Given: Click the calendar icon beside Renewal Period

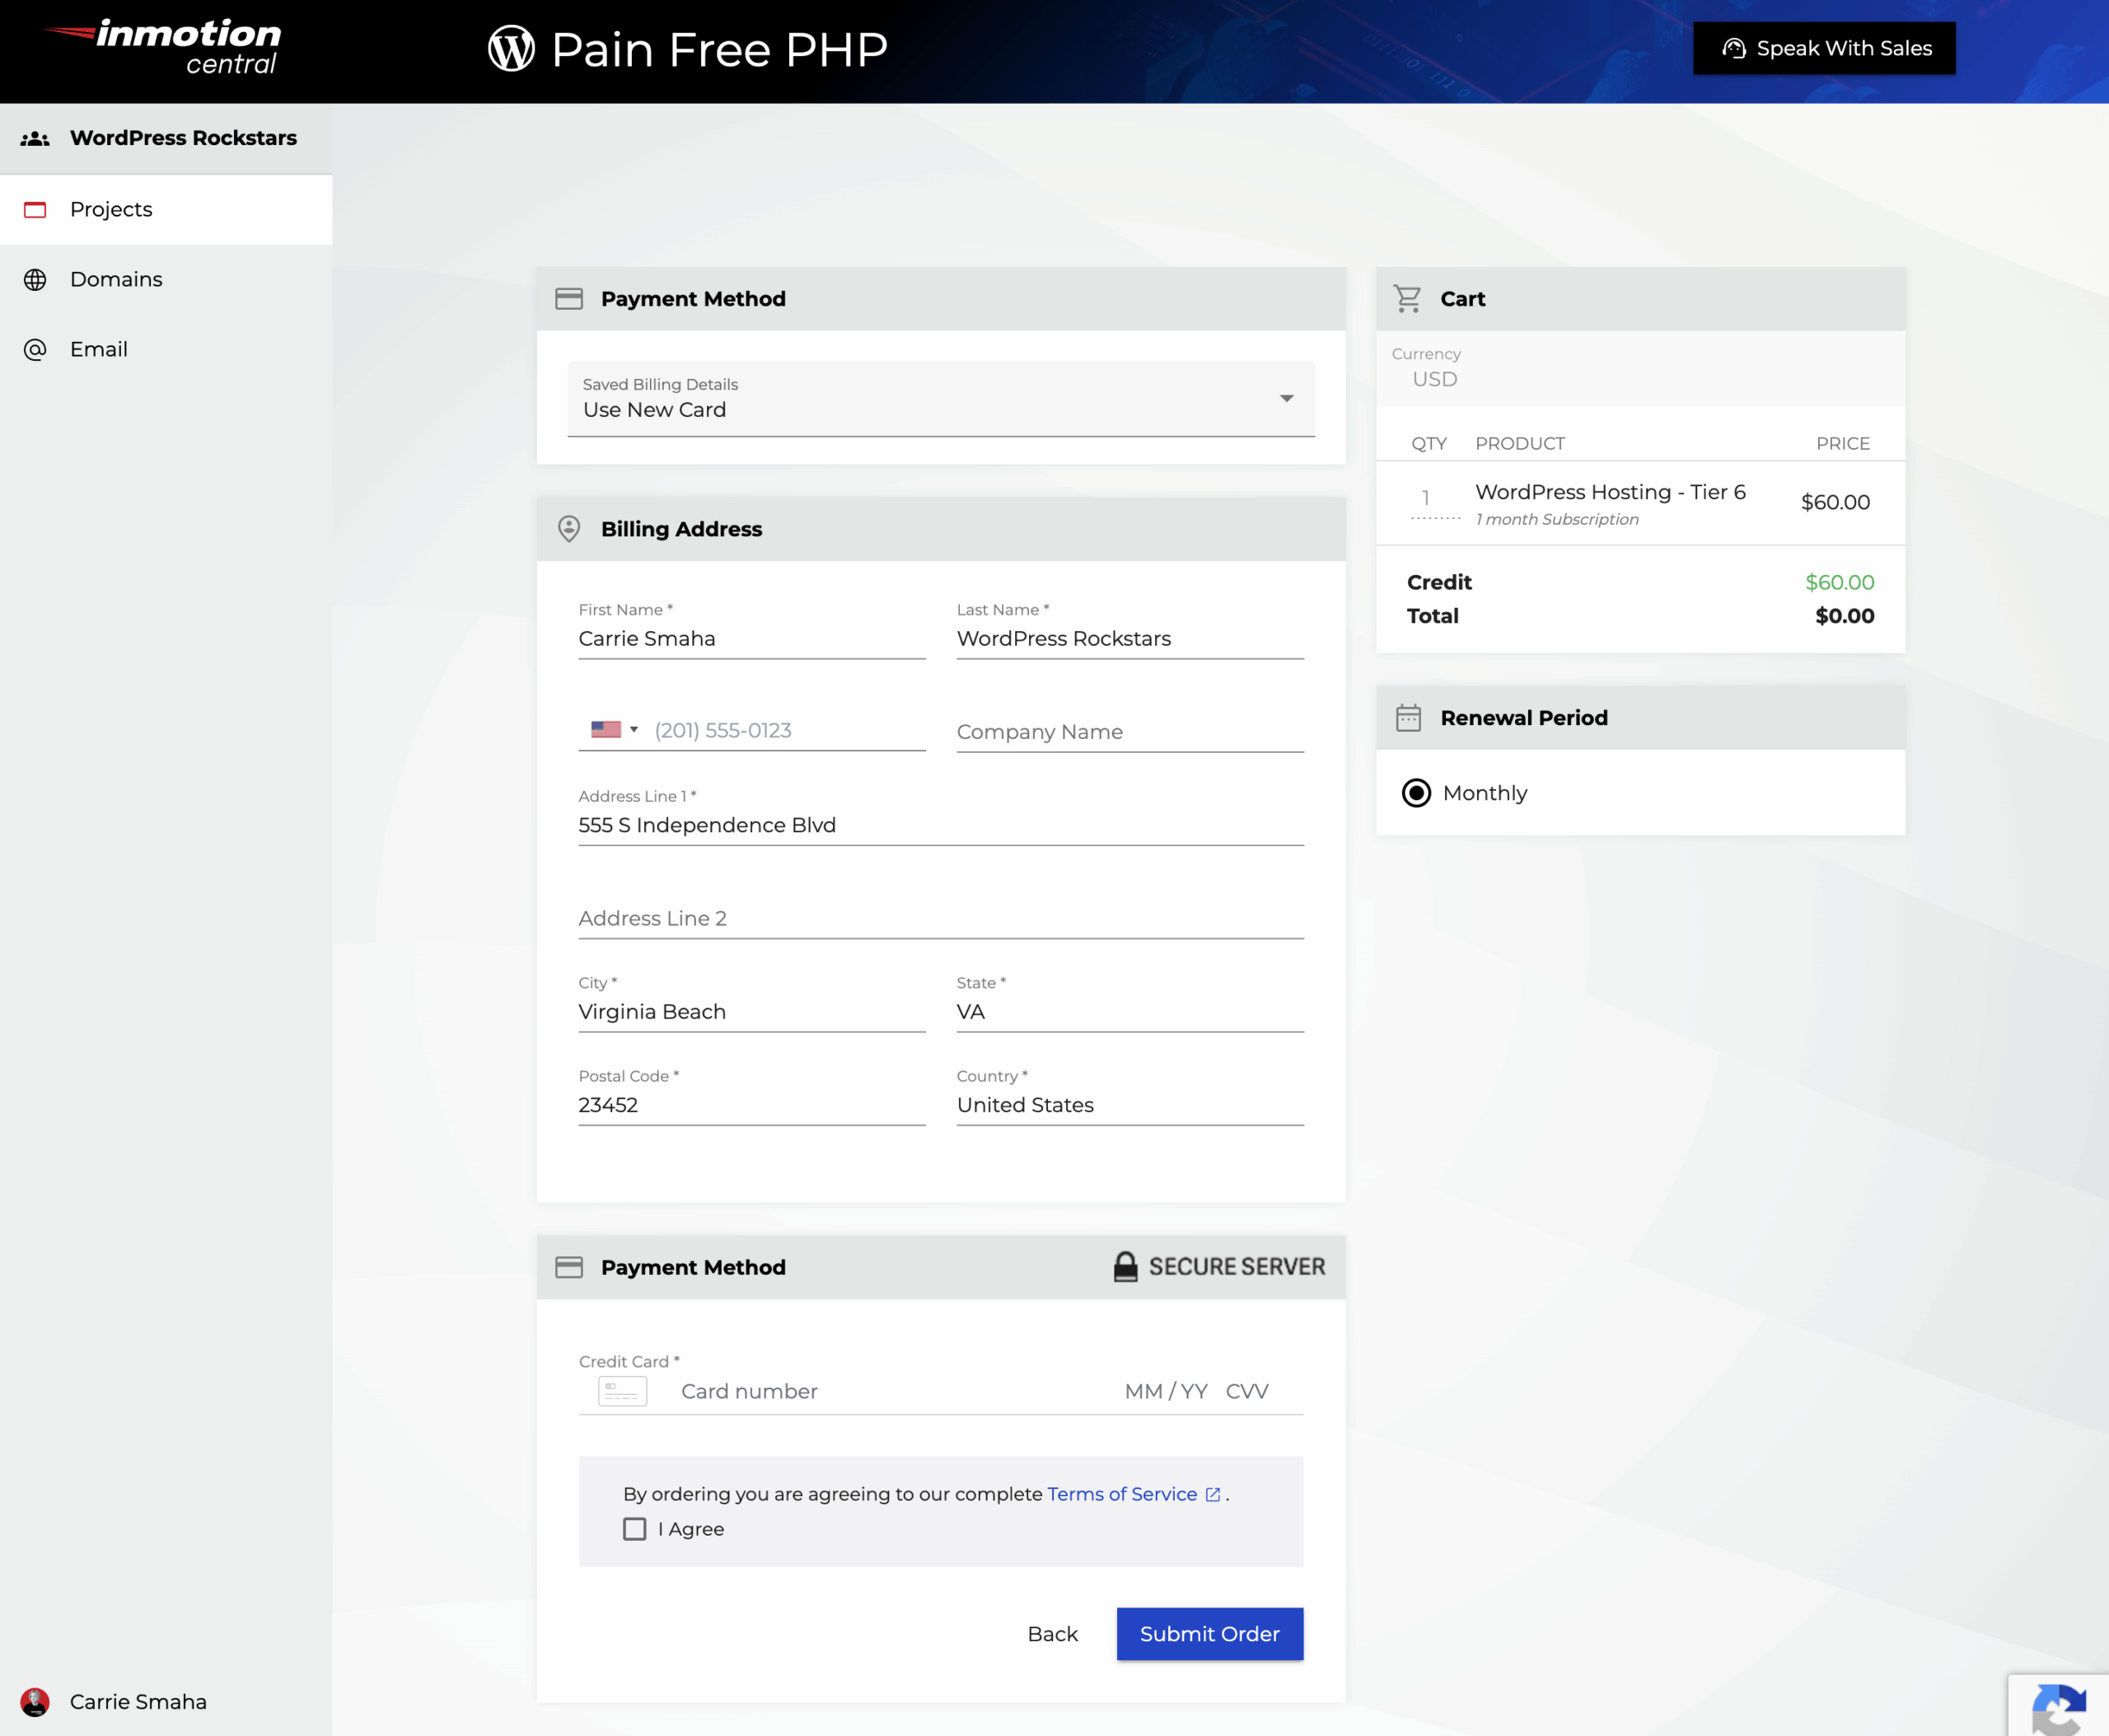Looking at the screenshot, I should coord(1410,717).
